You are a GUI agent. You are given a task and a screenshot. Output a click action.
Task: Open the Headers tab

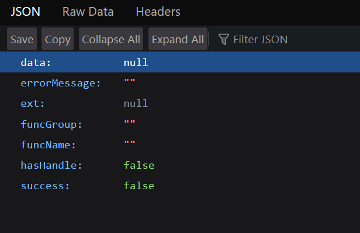point(158,12)
